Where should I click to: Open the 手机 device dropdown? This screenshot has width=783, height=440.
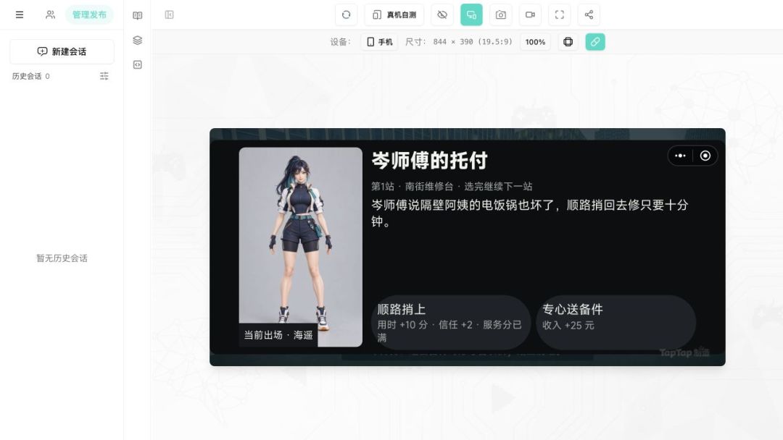(x=379, y=42)
